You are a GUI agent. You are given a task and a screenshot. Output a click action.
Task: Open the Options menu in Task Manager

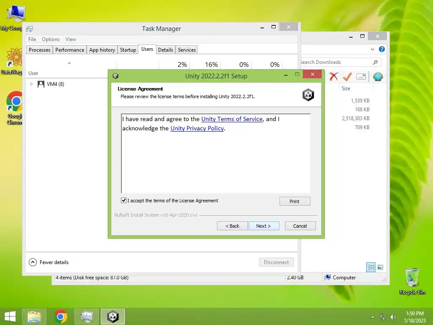tap(51, 39)
